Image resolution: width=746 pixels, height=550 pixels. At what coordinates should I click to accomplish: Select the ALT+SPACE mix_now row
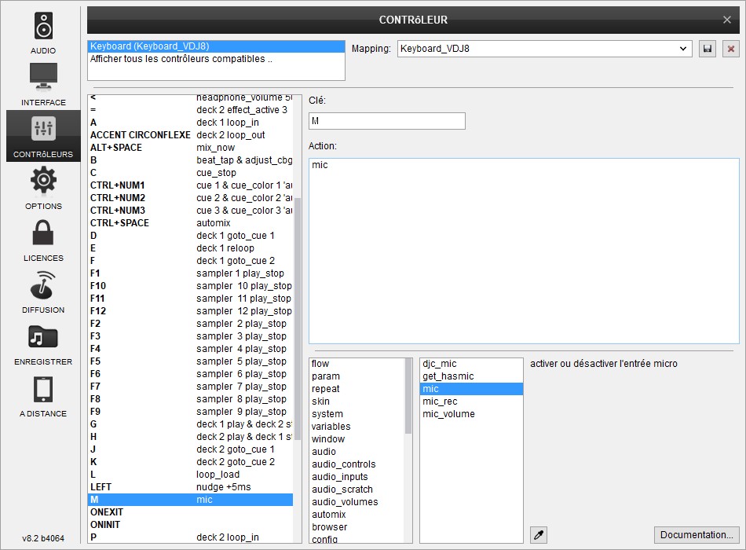pos(191,148)
